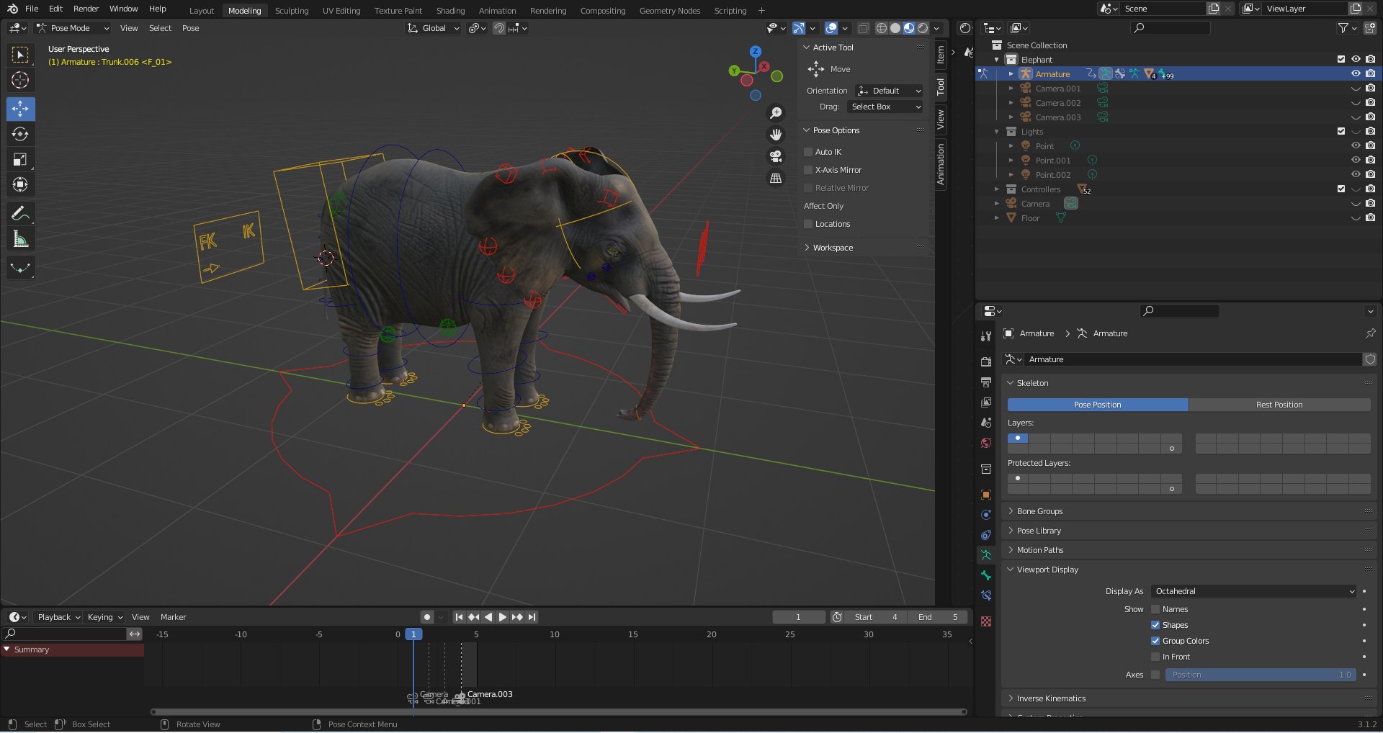This screenshot has width=1383, height=733.
Task: Switch skeleton to Rest Position
Action: (x=1279, y=405)
